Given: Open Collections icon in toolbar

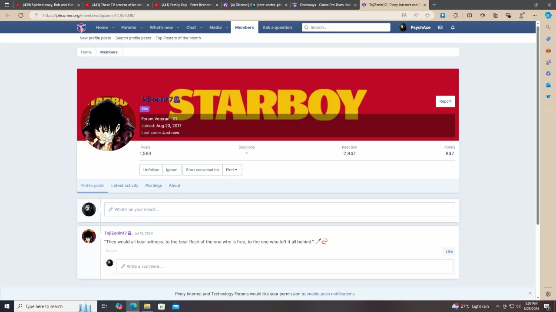Looking at the screenshot, I should pyautogui.click(x=495, y=15).
